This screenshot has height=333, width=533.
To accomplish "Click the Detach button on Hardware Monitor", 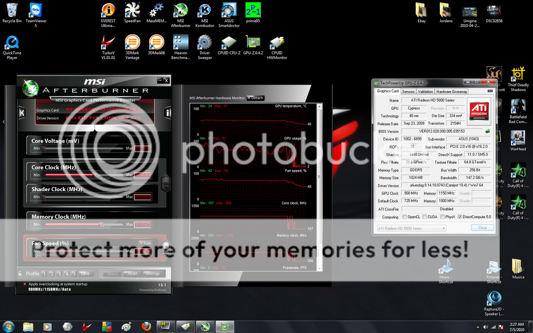I will pos(255,98).
